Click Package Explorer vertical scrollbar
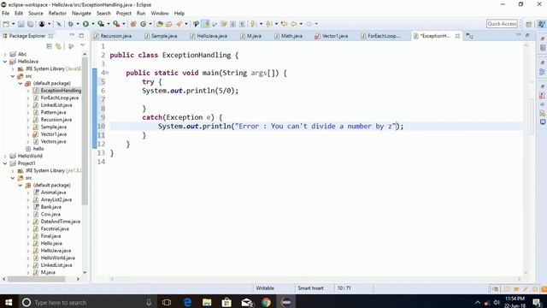 85,131
